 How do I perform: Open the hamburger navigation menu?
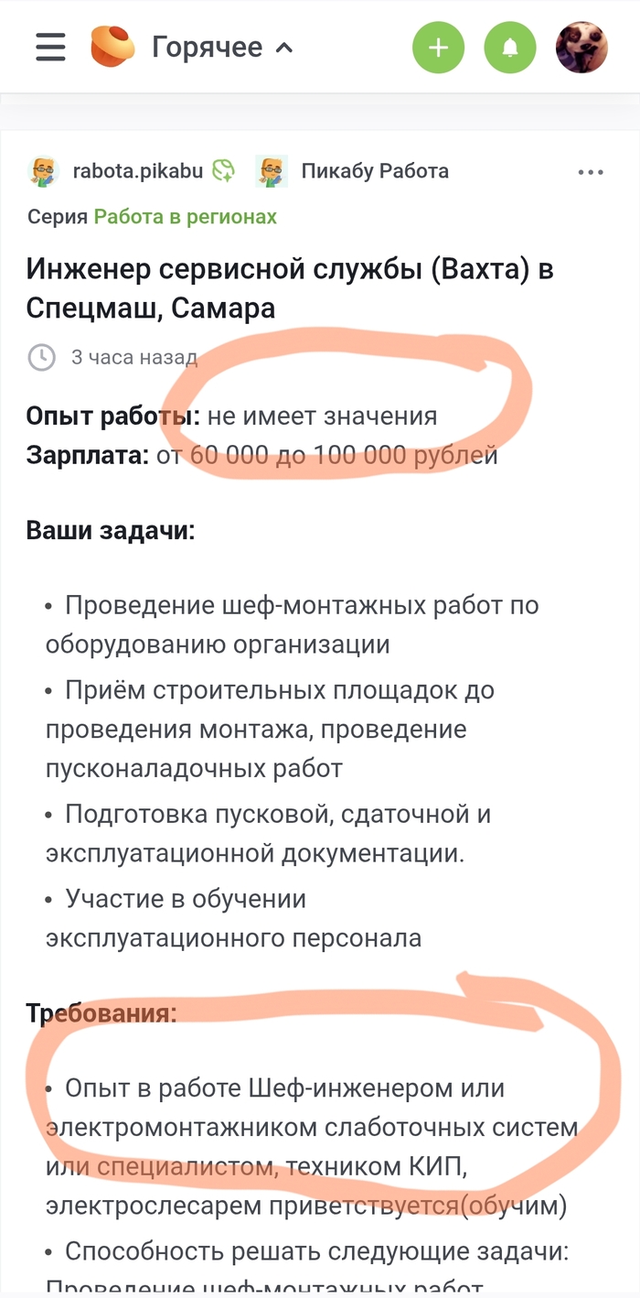pyautogui.click(x=50, y=47)
